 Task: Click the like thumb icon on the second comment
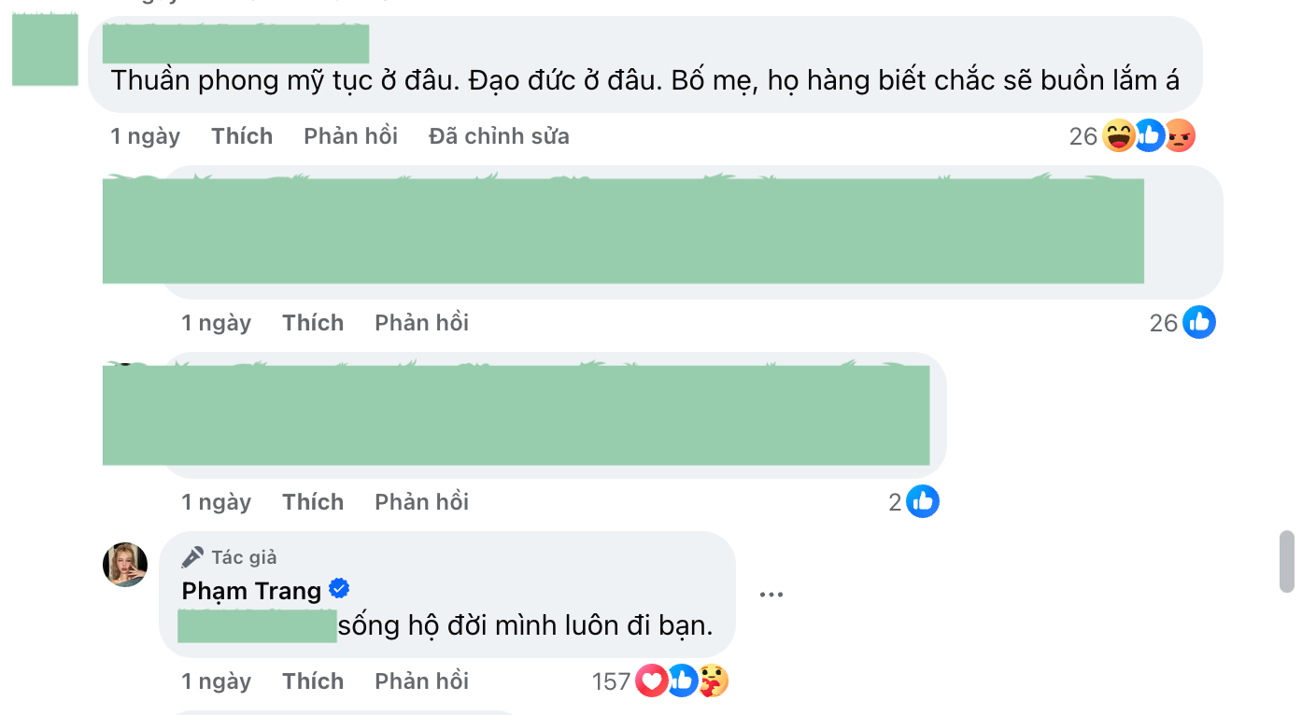pos(1200,322)
